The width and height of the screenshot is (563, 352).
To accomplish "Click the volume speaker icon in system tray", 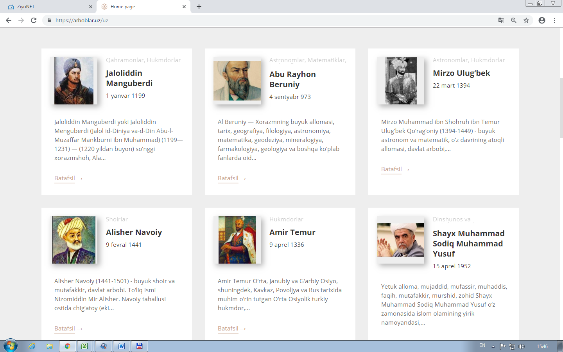I will coord(522,346).
